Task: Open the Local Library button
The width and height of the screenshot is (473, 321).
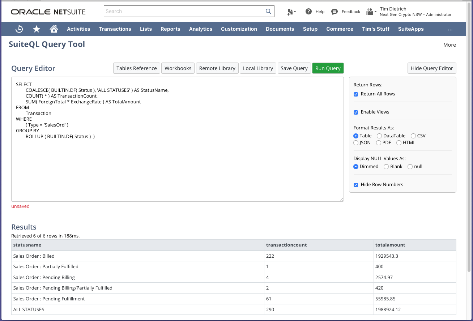Action: click(258, 68)
